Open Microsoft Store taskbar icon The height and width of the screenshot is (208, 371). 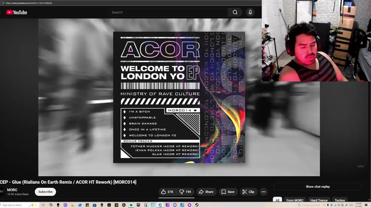pyautogui.click(x=94, y=205)
